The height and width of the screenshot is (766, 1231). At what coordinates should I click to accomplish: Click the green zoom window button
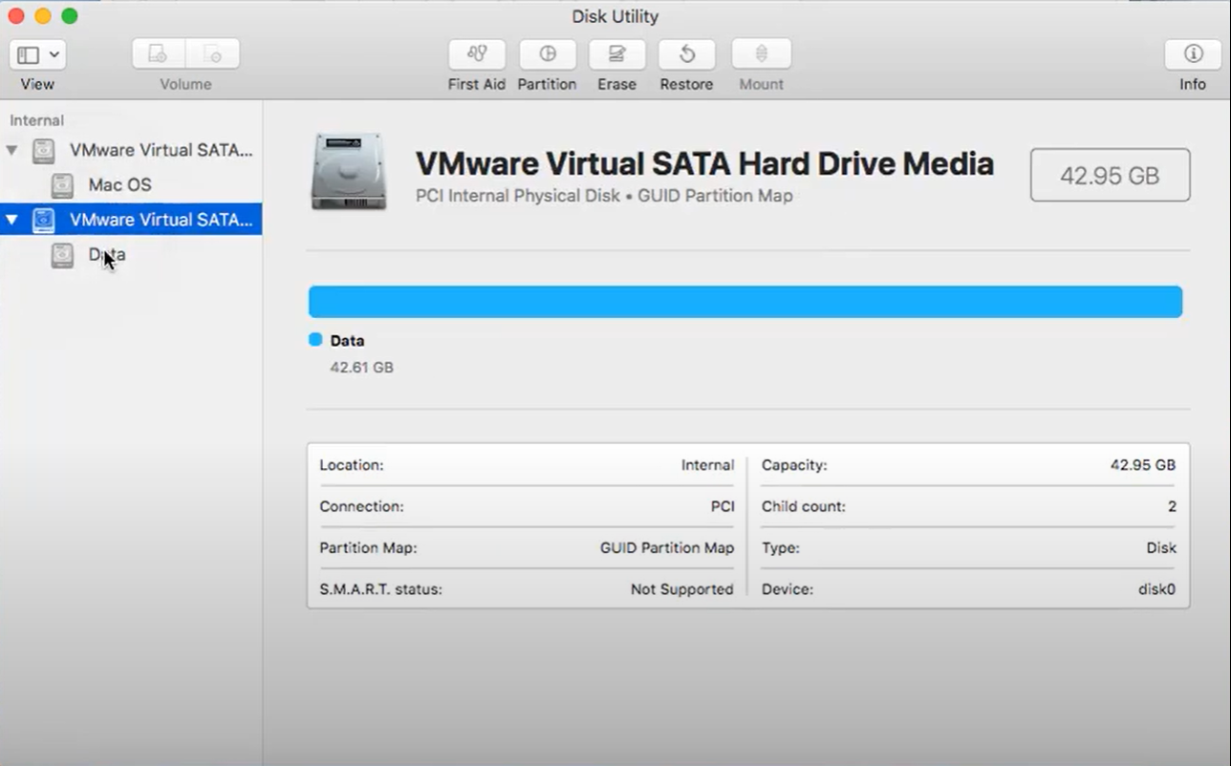click(x=69, y=16)
